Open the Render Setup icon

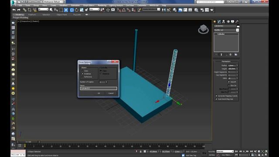(202, 10)
